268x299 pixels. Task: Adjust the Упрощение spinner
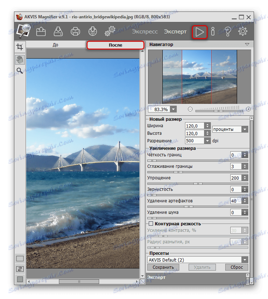tap(245, 178)
